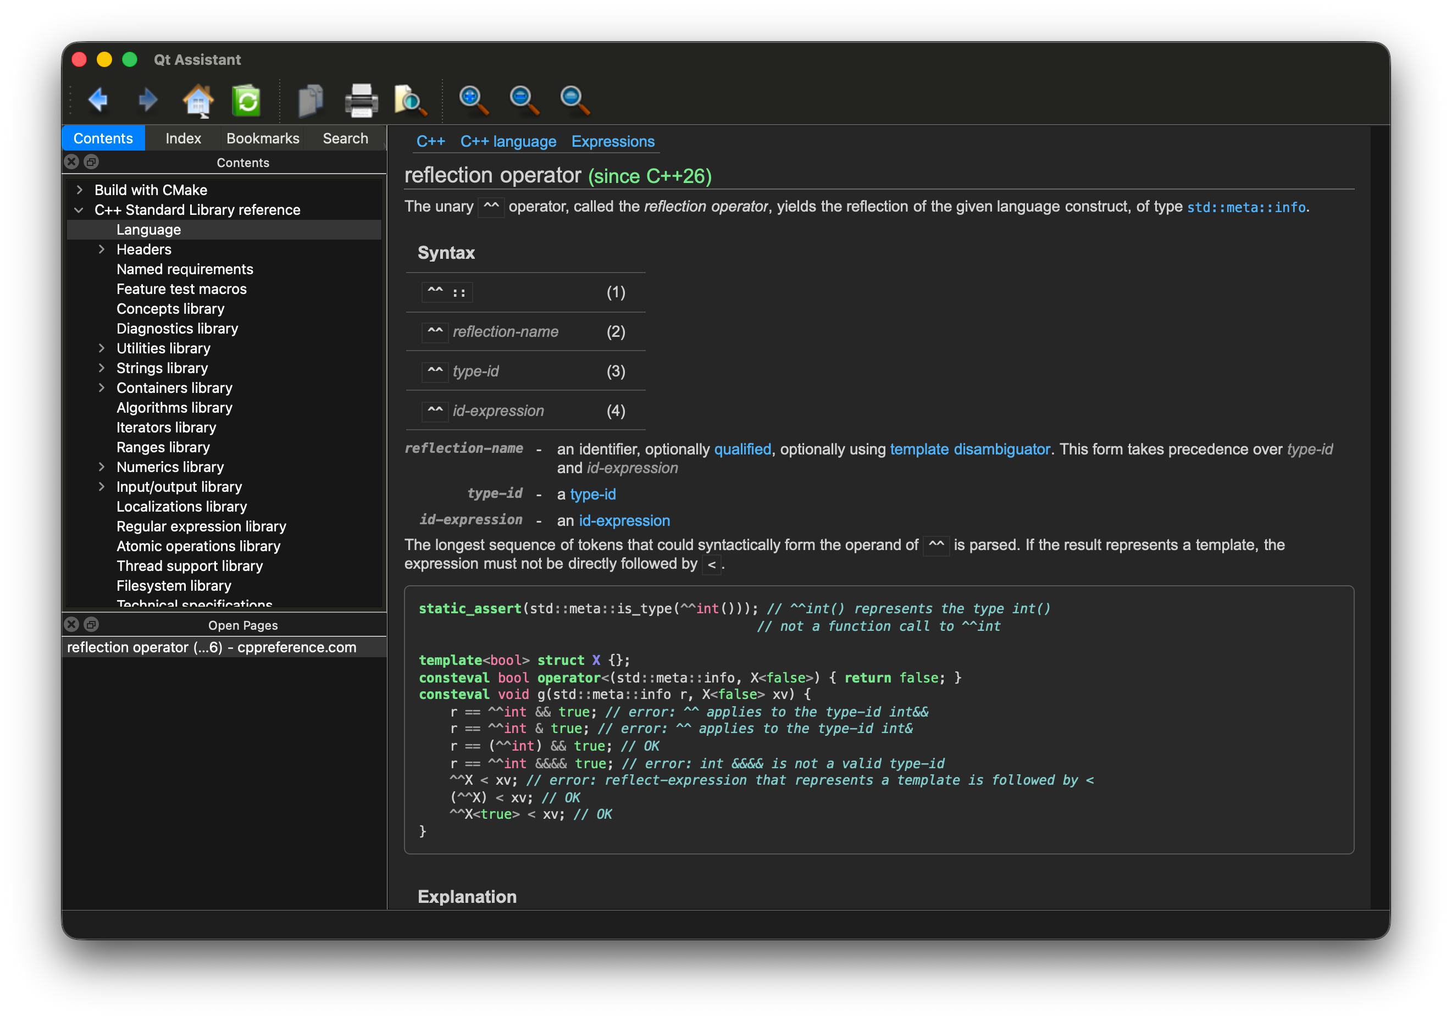
Task: Follow the C++ breadcrumb link
Action: (x=430, y=142)
